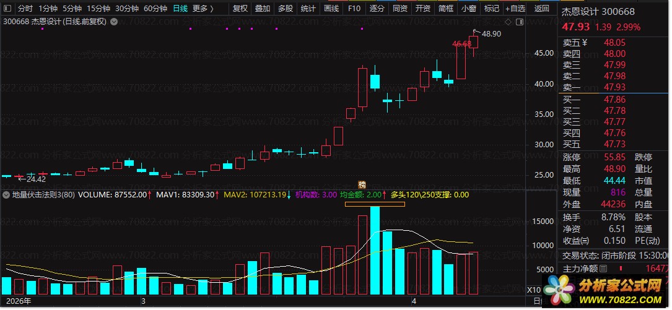Viewport: 672px width, 310px height.
Task: Select the 买三 price 47.77
Action: click(x=614, y=122)
